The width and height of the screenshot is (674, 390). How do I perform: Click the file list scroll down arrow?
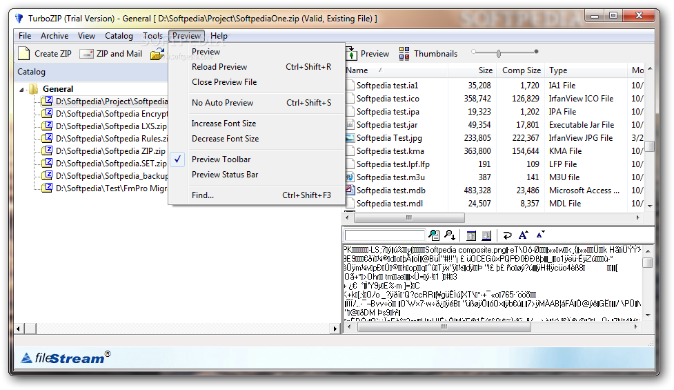(650, 206)
